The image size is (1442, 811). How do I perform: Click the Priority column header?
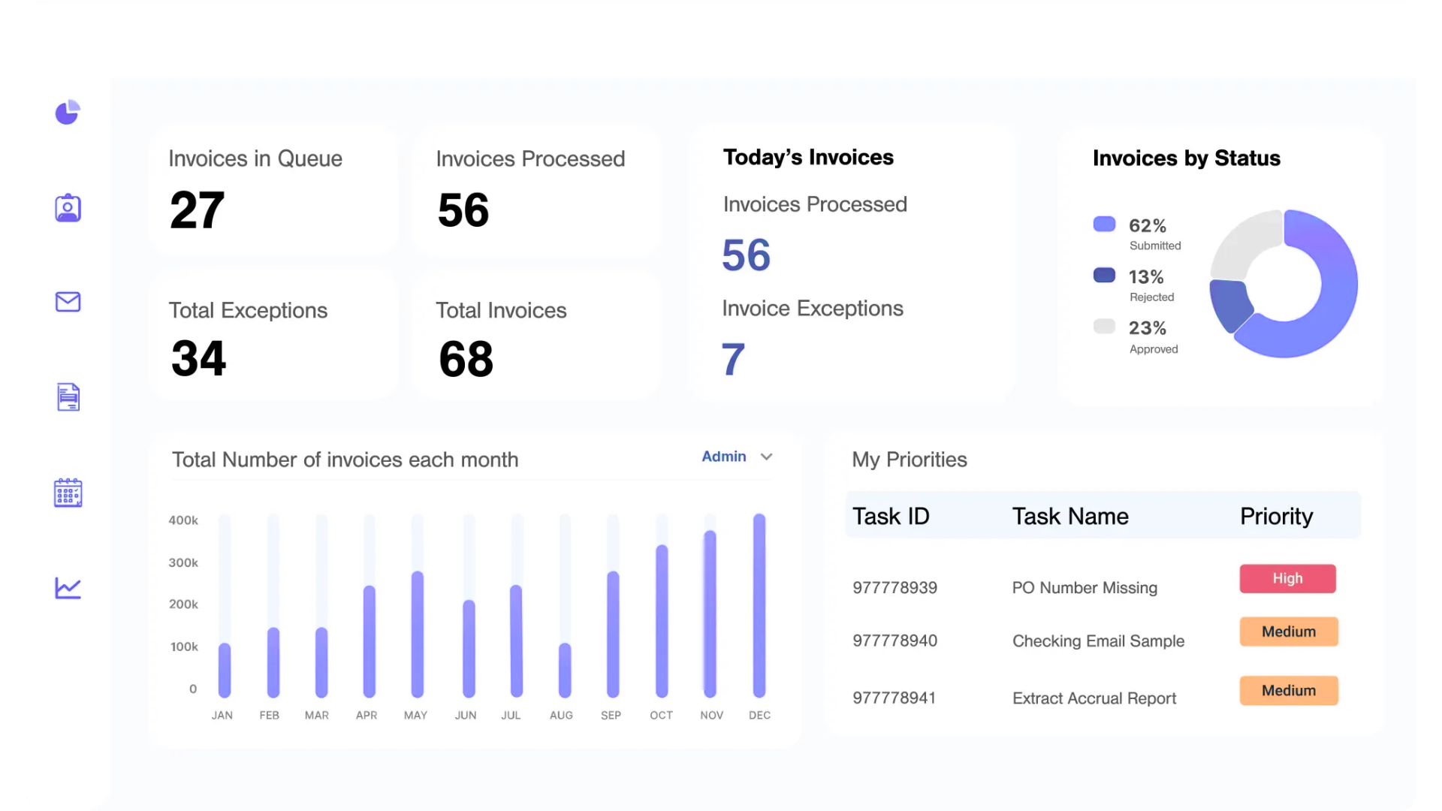[x=1276, y=516]
